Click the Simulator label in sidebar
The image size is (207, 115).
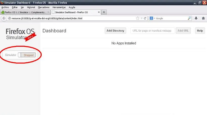point(11,55)
